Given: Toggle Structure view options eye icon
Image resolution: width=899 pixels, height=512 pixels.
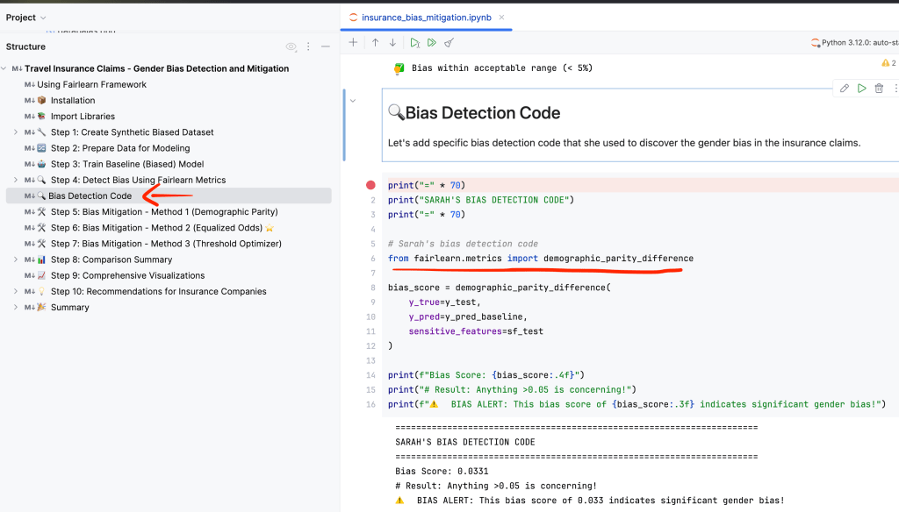Looking at the screenshot, I should click(291, 46).
